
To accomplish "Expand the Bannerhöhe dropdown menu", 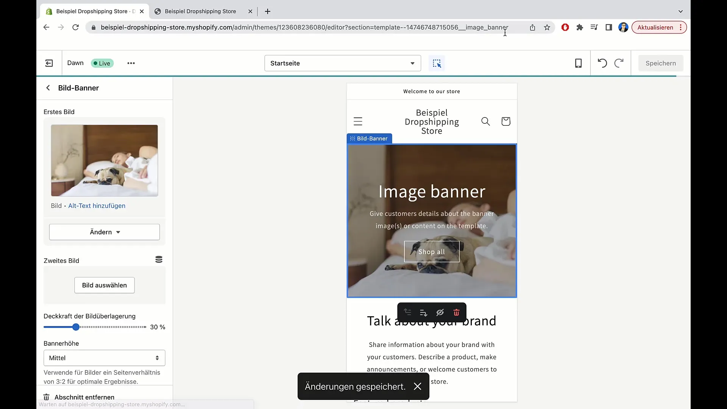I will click(x=105, y=357).
